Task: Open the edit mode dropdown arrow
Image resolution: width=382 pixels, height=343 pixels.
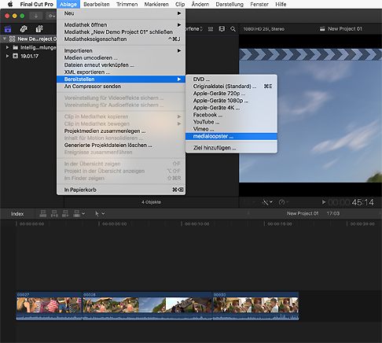Action: (83, 214)
